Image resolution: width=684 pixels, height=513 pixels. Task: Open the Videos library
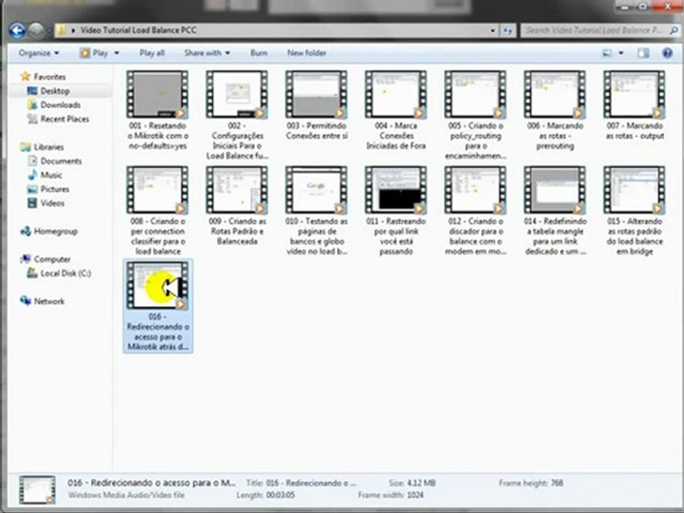[52, 203]
